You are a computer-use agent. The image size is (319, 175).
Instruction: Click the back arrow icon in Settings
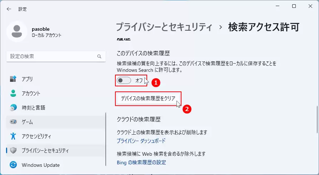9,9
